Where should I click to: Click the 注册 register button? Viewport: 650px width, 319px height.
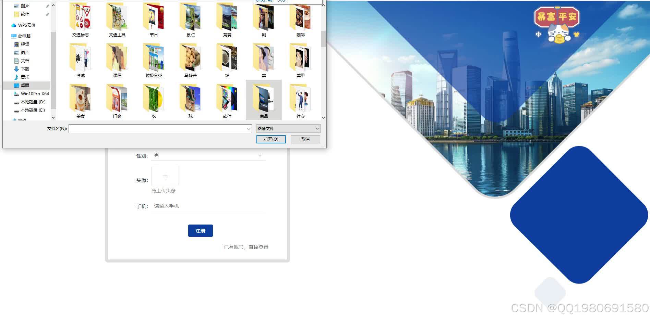201,231
